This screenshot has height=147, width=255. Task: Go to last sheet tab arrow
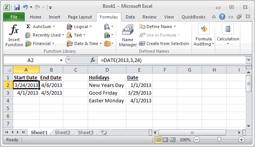(x=24, y=132)
